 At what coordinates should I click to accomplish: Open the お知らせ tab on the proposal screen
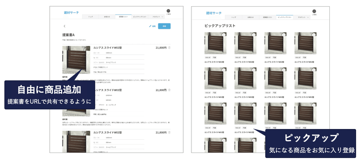coord(107,17)
